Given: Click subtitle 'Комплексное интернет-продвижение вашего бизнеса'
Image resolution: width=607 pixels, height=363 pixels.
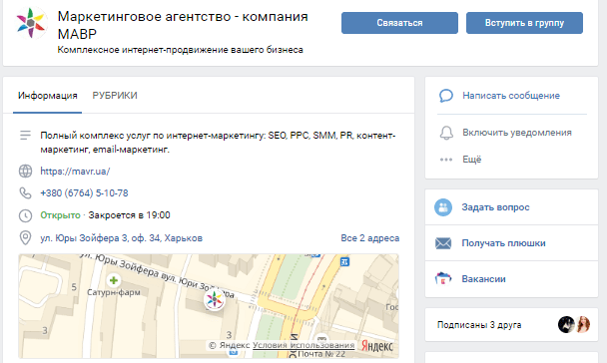Looking at the screenshot, I should [x=180, y=50].
